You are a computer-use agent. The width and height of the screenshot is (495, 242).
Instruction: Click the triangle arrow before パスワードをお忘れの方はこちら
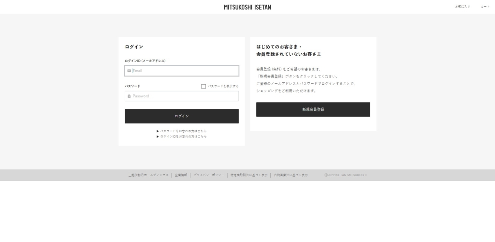tap(158, 131)
